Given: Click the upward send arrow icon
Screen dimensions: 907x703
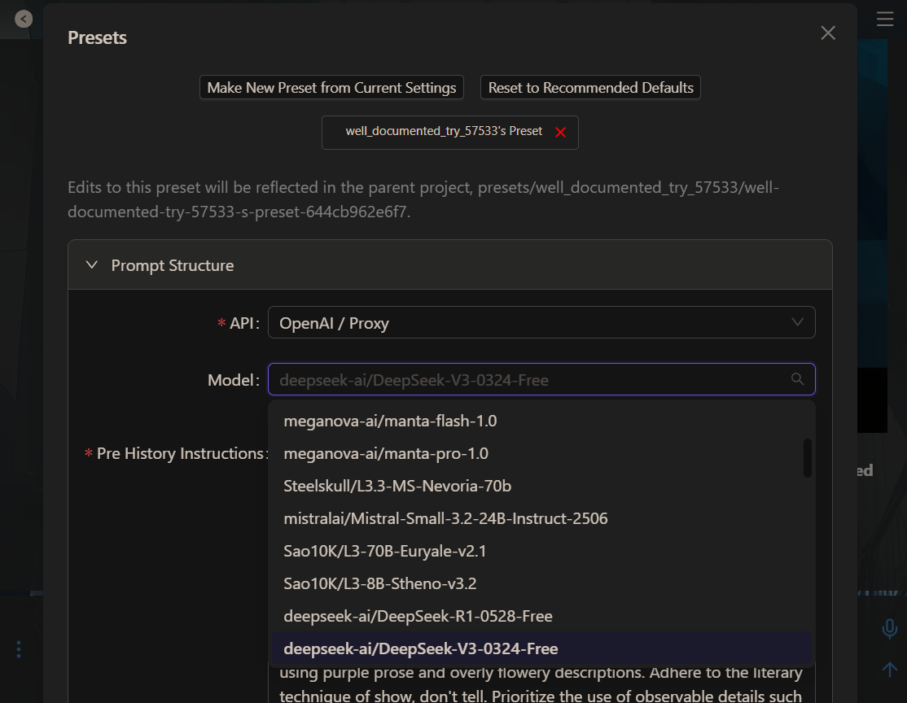Looking at the screenshot, I should (890, 669).
